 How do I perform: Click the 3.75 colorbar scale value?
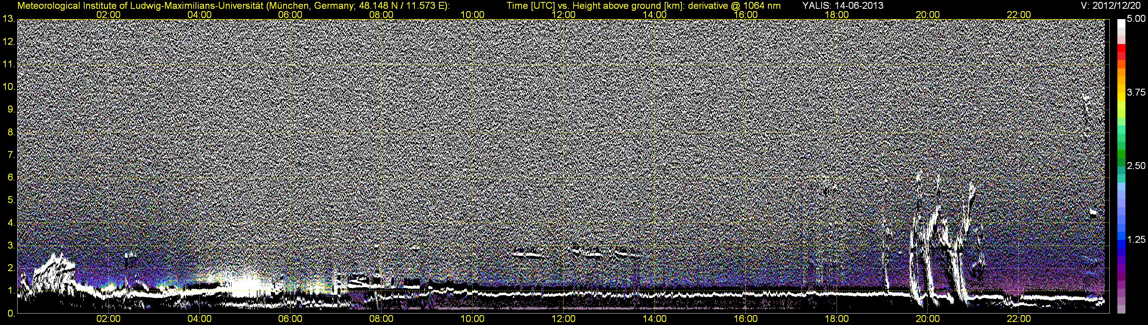(x=1136, y=93)
